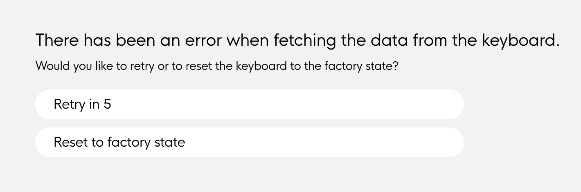Retry fetching keyboard data now
Image resolution: width=581 pixels, height=192 pixels.
click(250, 105)
